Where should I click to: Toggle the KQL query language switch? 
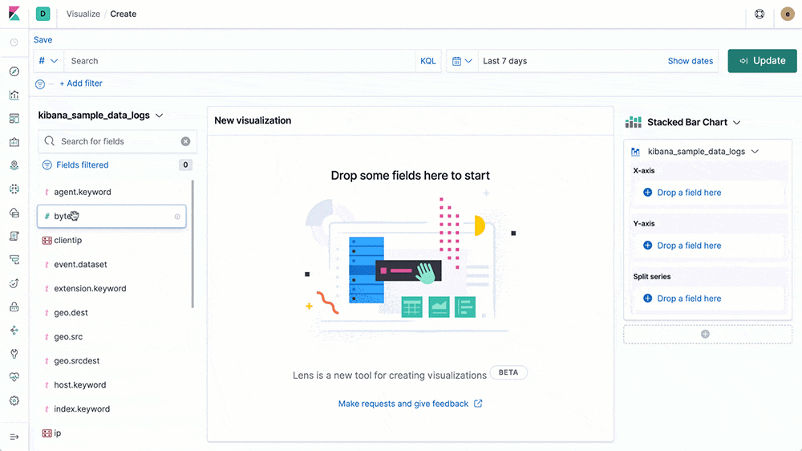pyautogui.click(x=427, y=61)
